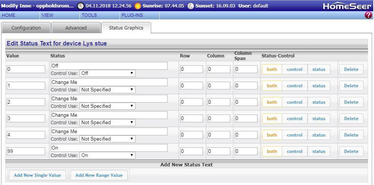Switch to the Advanced tab
Viewport: 374px width, 185px height.
[76, 28]
